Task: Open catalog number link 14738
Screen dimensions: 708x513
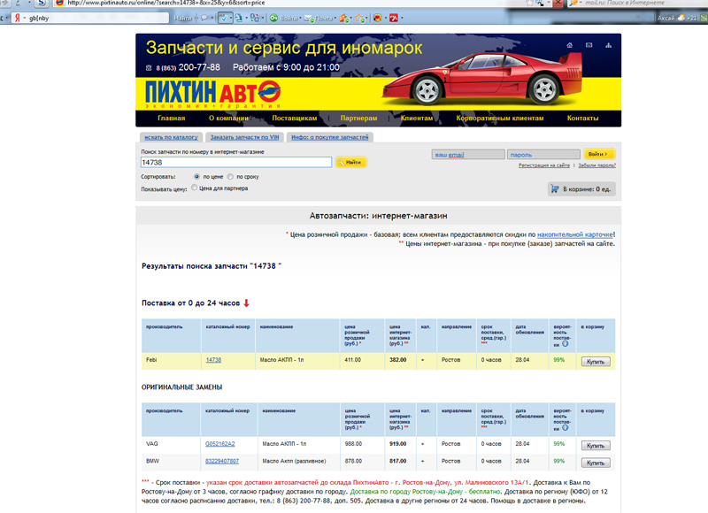Action: tap(213, 360)
